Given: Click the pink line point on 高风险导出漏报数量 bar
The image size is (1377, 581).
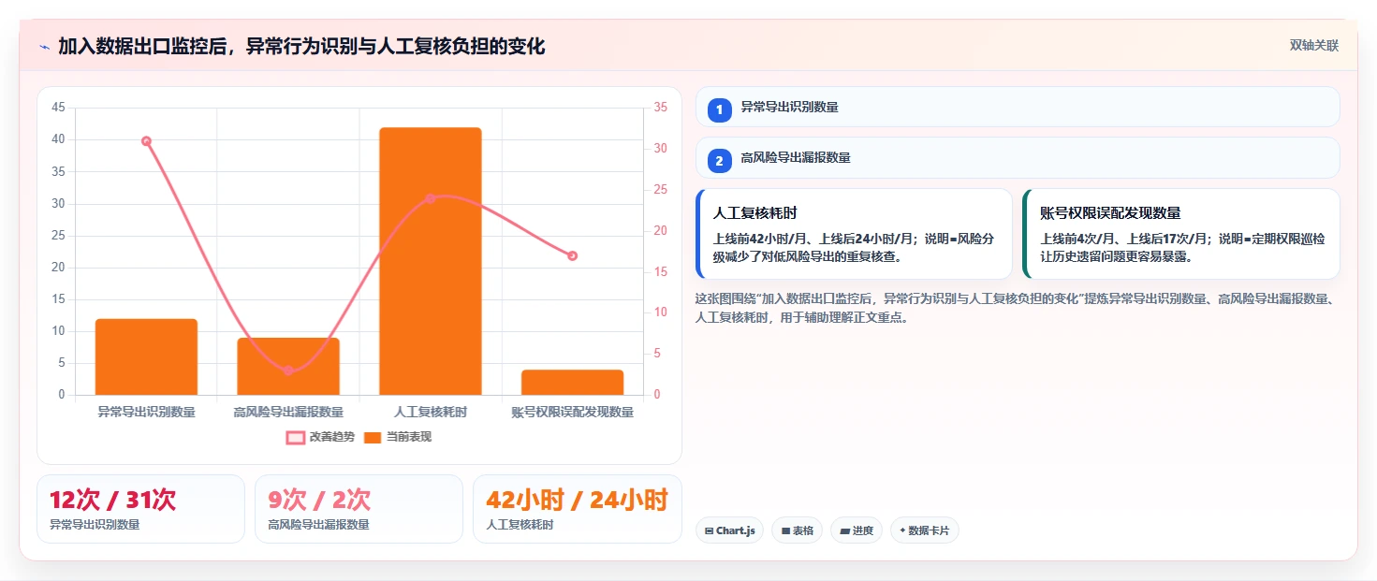Looking at the screenshot, I should click(288, 370).
